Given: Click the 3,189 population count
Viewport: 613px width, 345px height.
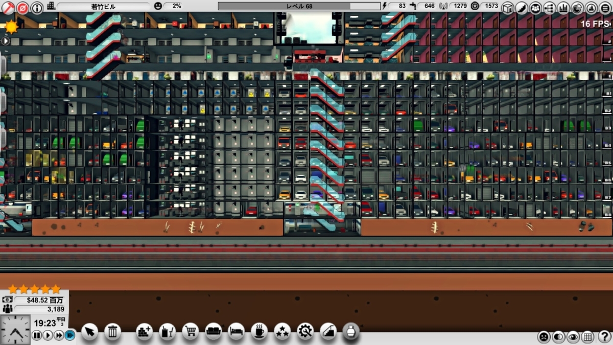Looking at the screenshot, I should click(x=40, y=309).
